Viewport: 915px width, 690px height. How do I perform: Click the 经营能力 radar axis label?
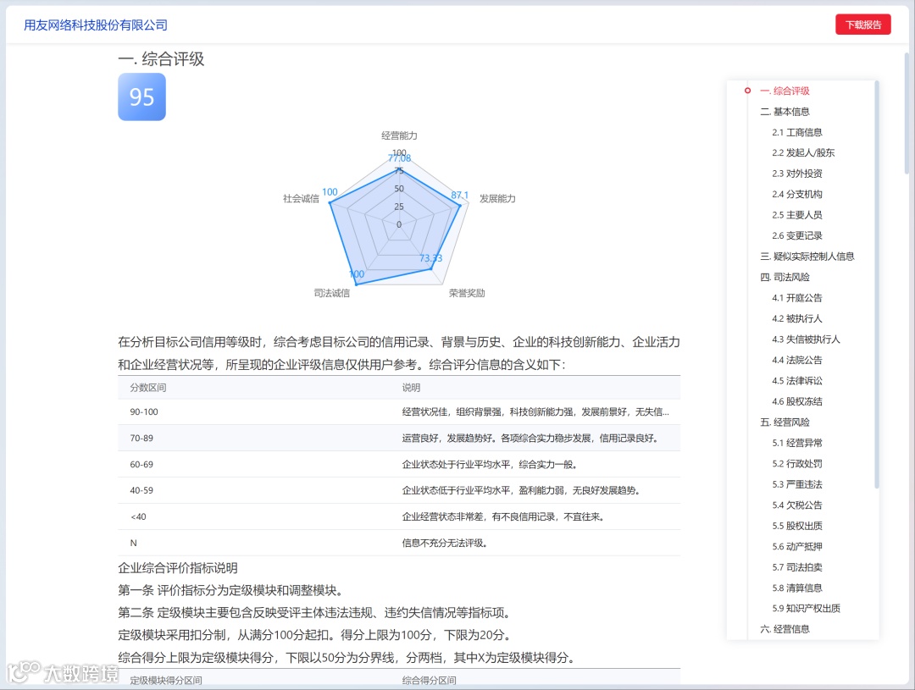pos(399,136)
